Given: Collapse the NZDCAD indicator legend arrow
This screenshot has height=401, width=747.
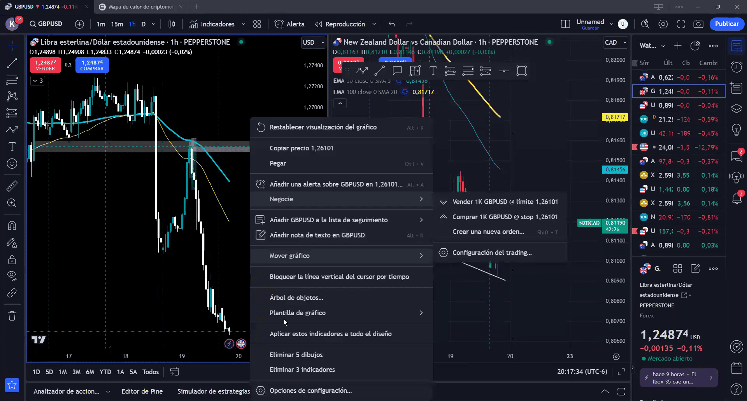Looking at the screenshot, I should [x=340, y=103].
